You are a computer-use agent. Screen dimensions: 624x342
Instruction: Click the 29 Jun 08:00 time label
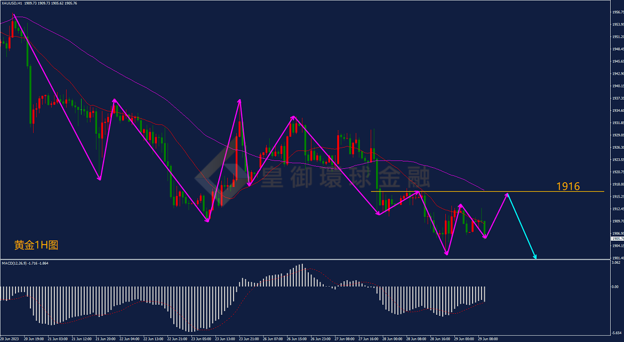487,339
